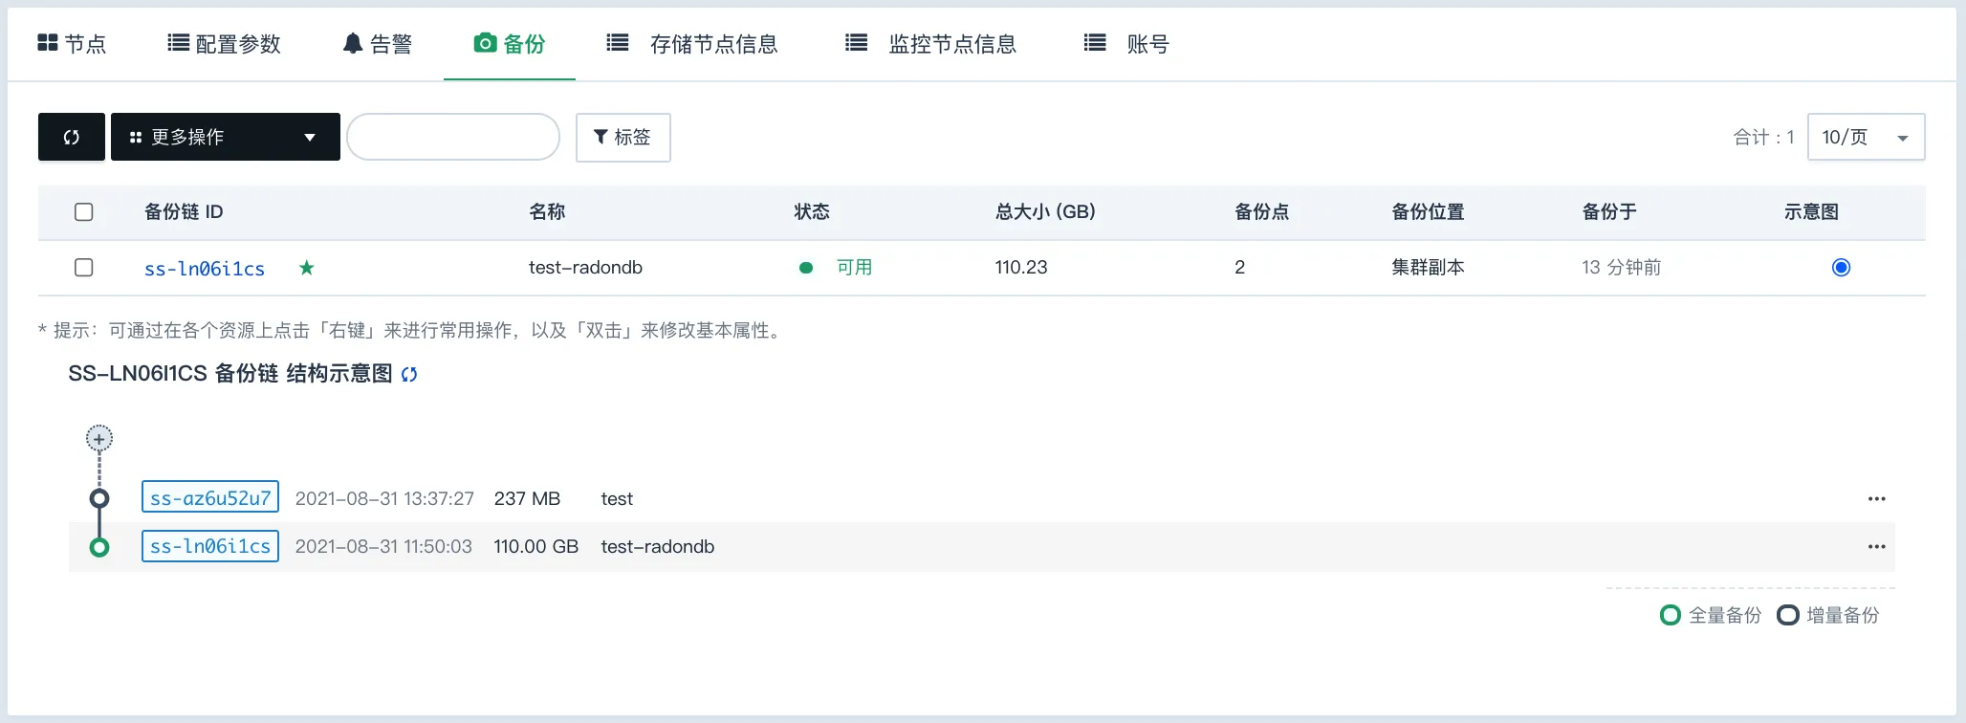Image resolution: width=1966 pixels, height=723 pixels.
Task: Click the 状态 column header
Action: [812, 211]
